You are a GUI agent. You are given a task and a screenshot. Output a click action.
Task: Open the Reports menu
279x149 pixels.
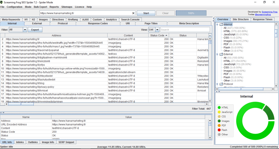54,7
